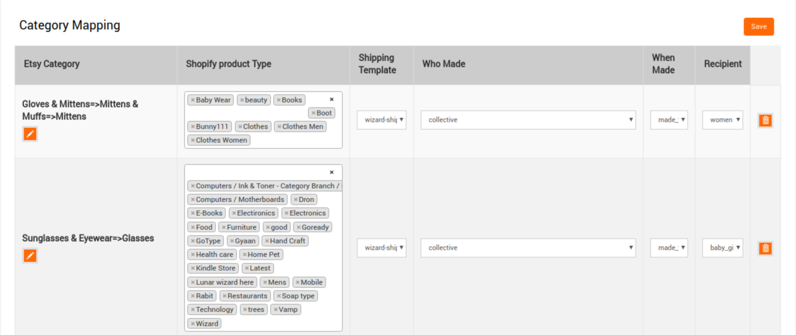This screenshot has width=796, height=335.
Task: Remove the GoType tag
Action: [193, 241]
